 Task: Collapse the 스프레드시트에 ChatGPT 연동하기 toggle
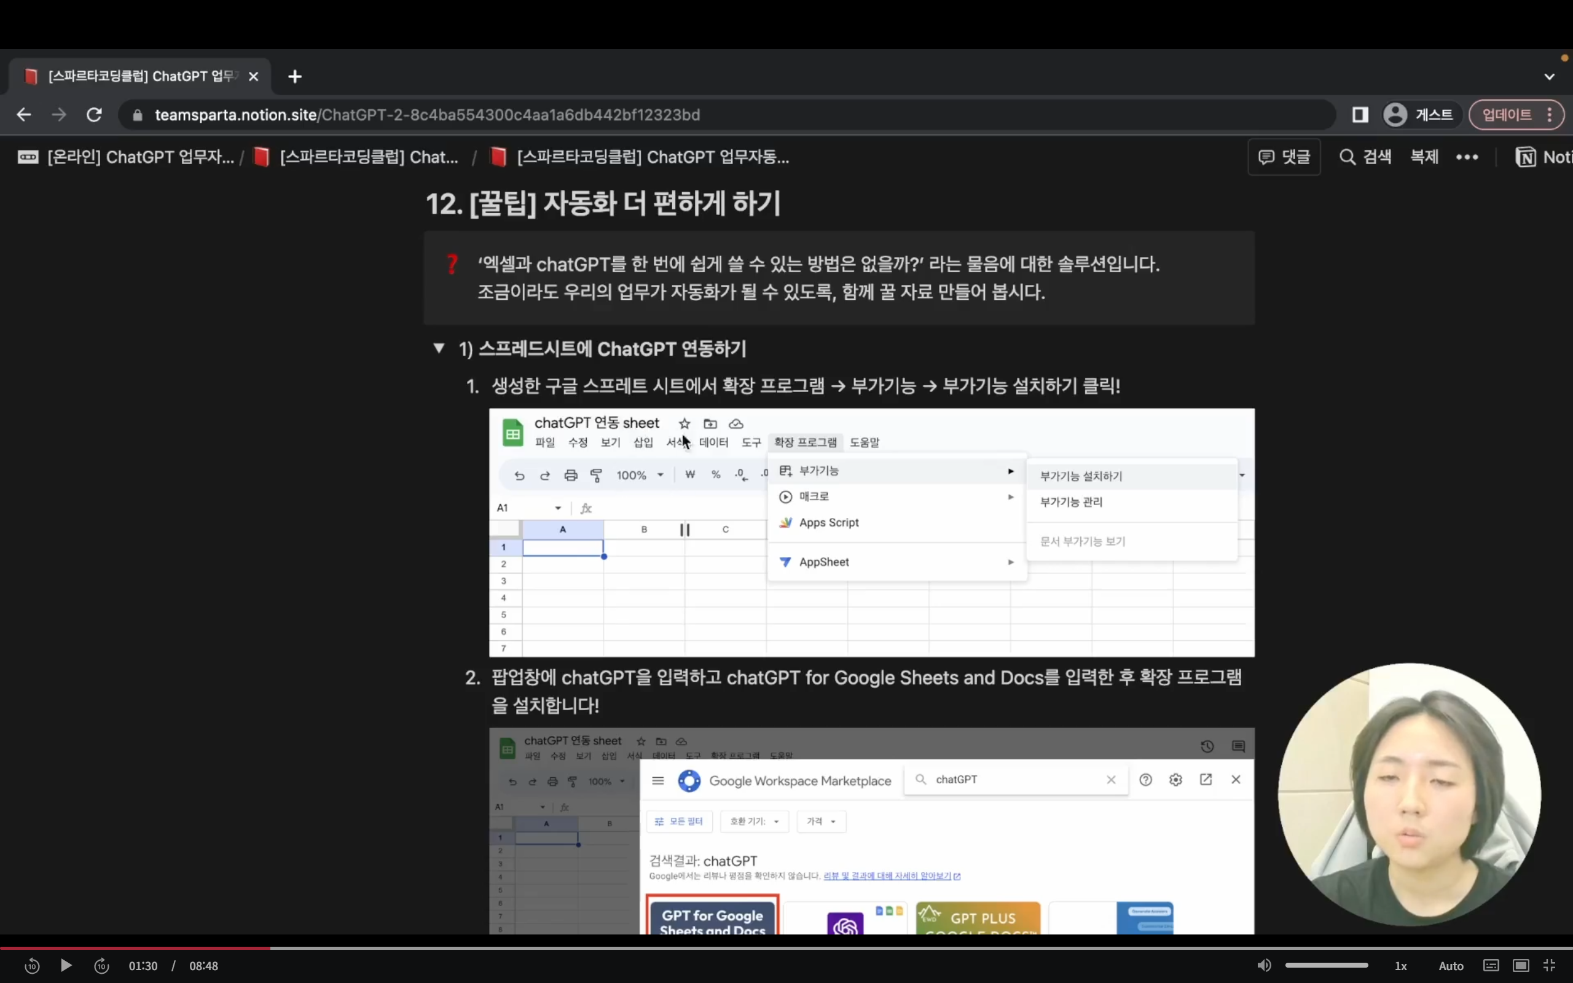coord(439,348)
